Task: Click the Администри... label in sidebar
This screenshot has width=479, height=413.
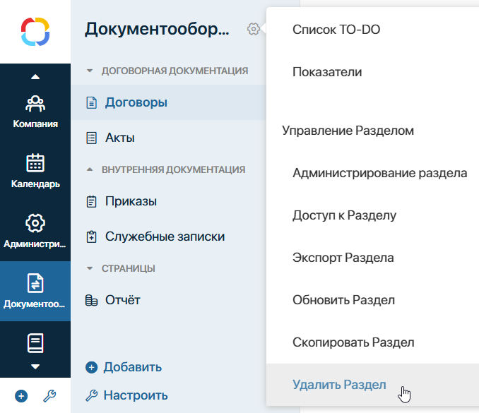Action: click(x=35, y=244)
